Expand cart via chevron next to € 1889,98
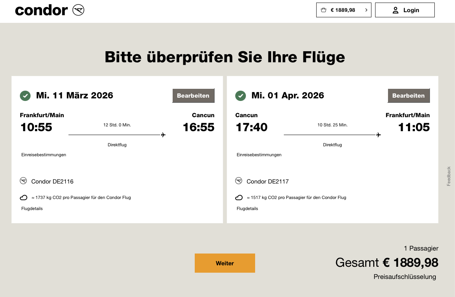This screenshot has width=455, height=297. pyautogui.click(x=366, y=10)
